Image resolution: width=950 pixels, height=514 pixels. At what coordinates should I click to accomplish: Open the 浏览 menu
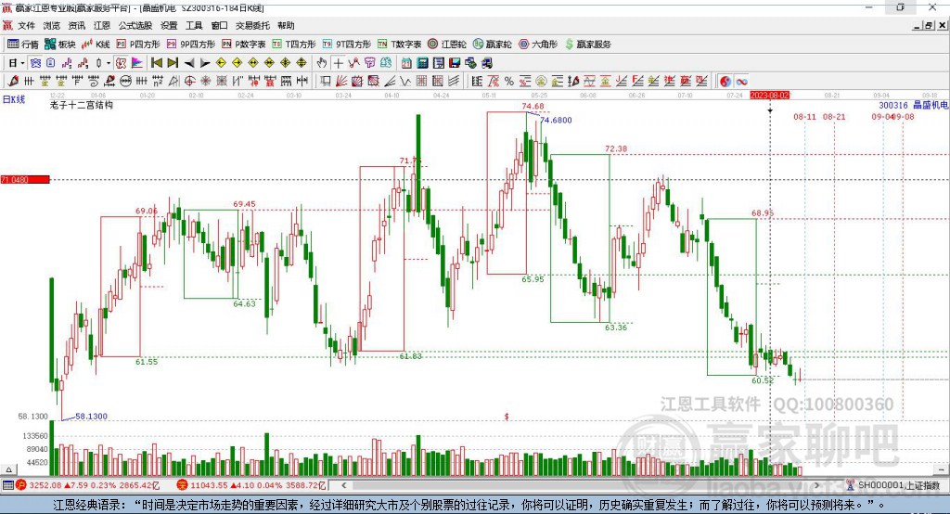pyautogui.click(x=52, y=25)
